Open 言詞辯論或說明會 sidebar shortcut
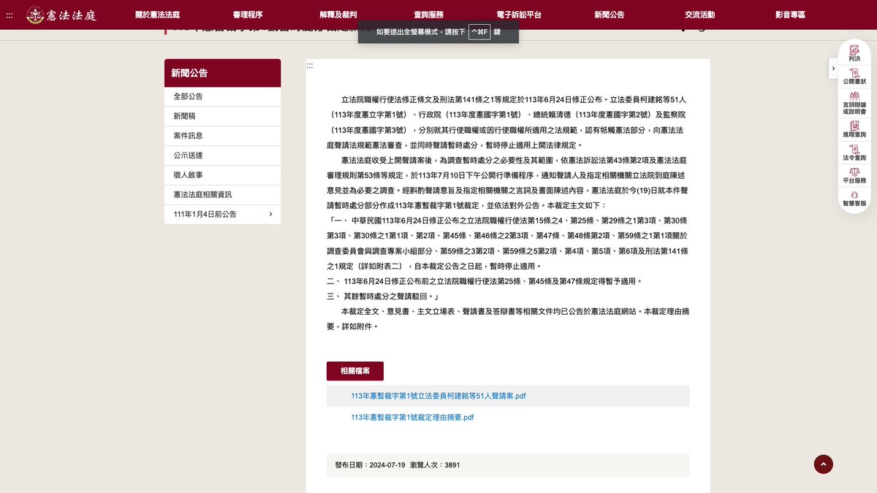The image size is (877, 493). coord(854,103)
